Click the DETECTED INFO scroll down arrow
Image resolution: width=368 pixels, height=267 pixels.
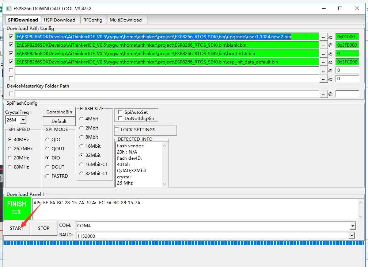pyautogui.click(x=164, y=184)
